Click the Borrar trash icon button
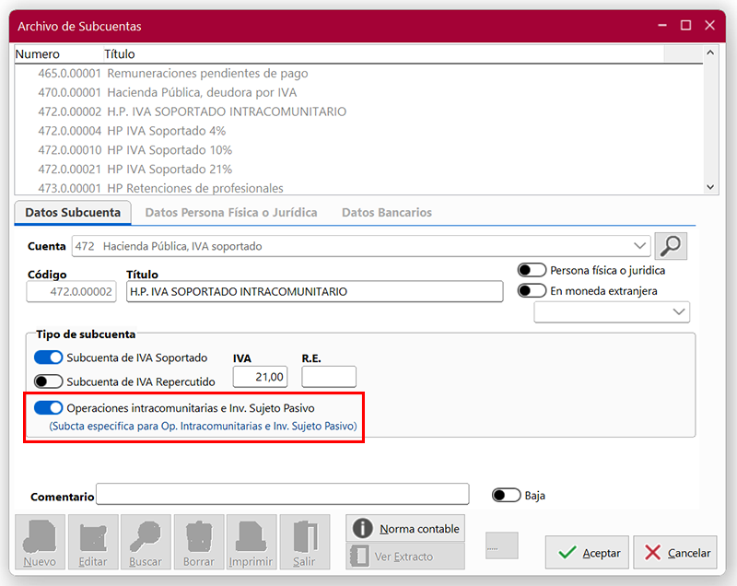The width and height of the screenshot is (737, 586). click(x=198, y=542)
